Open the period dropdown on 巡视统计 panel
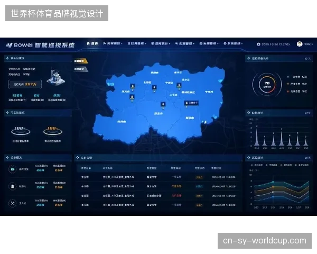 [x=307, y=158]
